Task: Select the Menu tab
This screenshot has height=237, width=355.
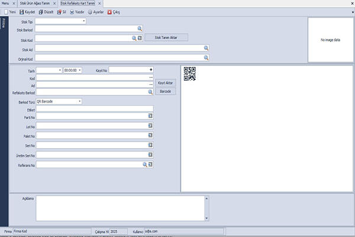Action: 9,3
